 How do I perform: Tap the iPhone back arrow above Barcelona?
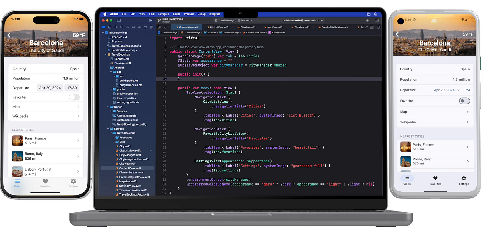9,35
